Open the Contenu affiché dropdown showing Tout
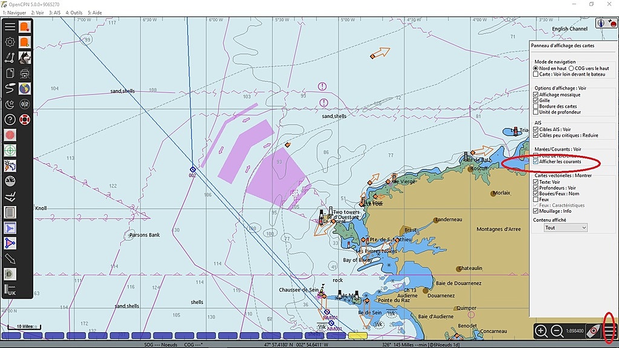This screenshot has width=619, height=348. pyautogui.click(x=565, y=228)
